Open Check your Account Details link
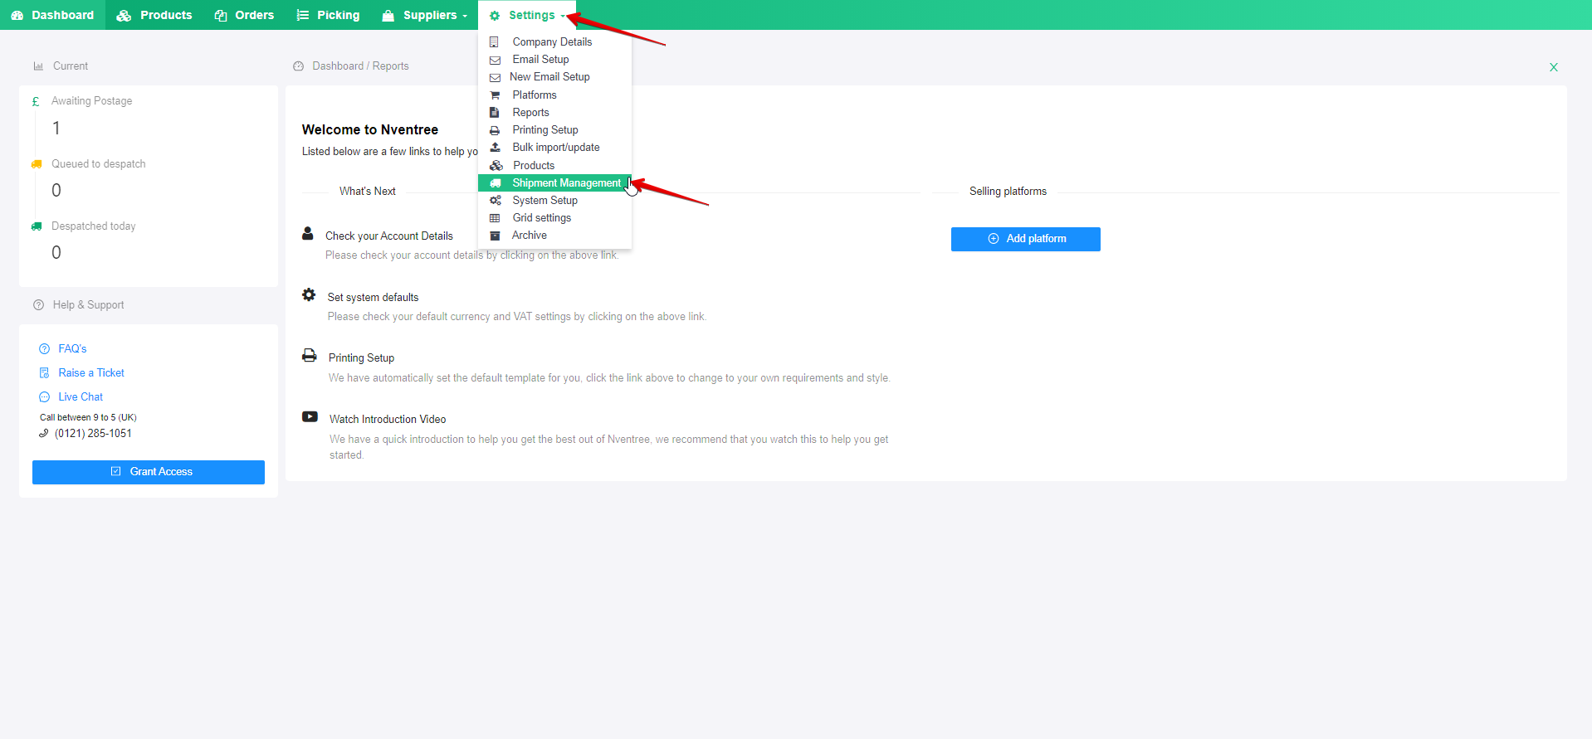This screenshot has height=739, width=1592. tap(389, 236)
